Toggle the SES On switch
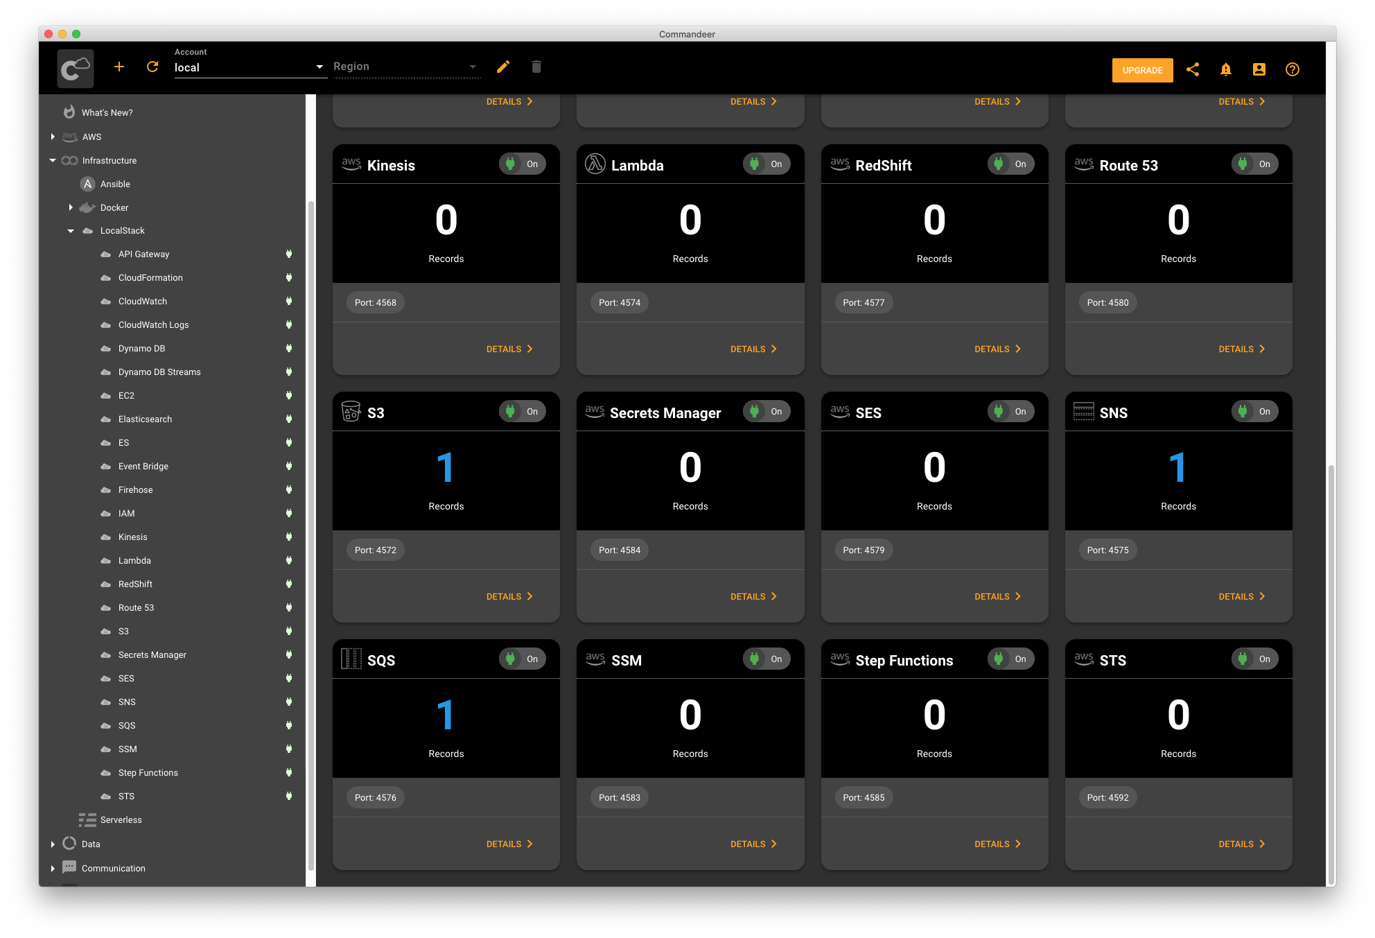 [1011, 412]
